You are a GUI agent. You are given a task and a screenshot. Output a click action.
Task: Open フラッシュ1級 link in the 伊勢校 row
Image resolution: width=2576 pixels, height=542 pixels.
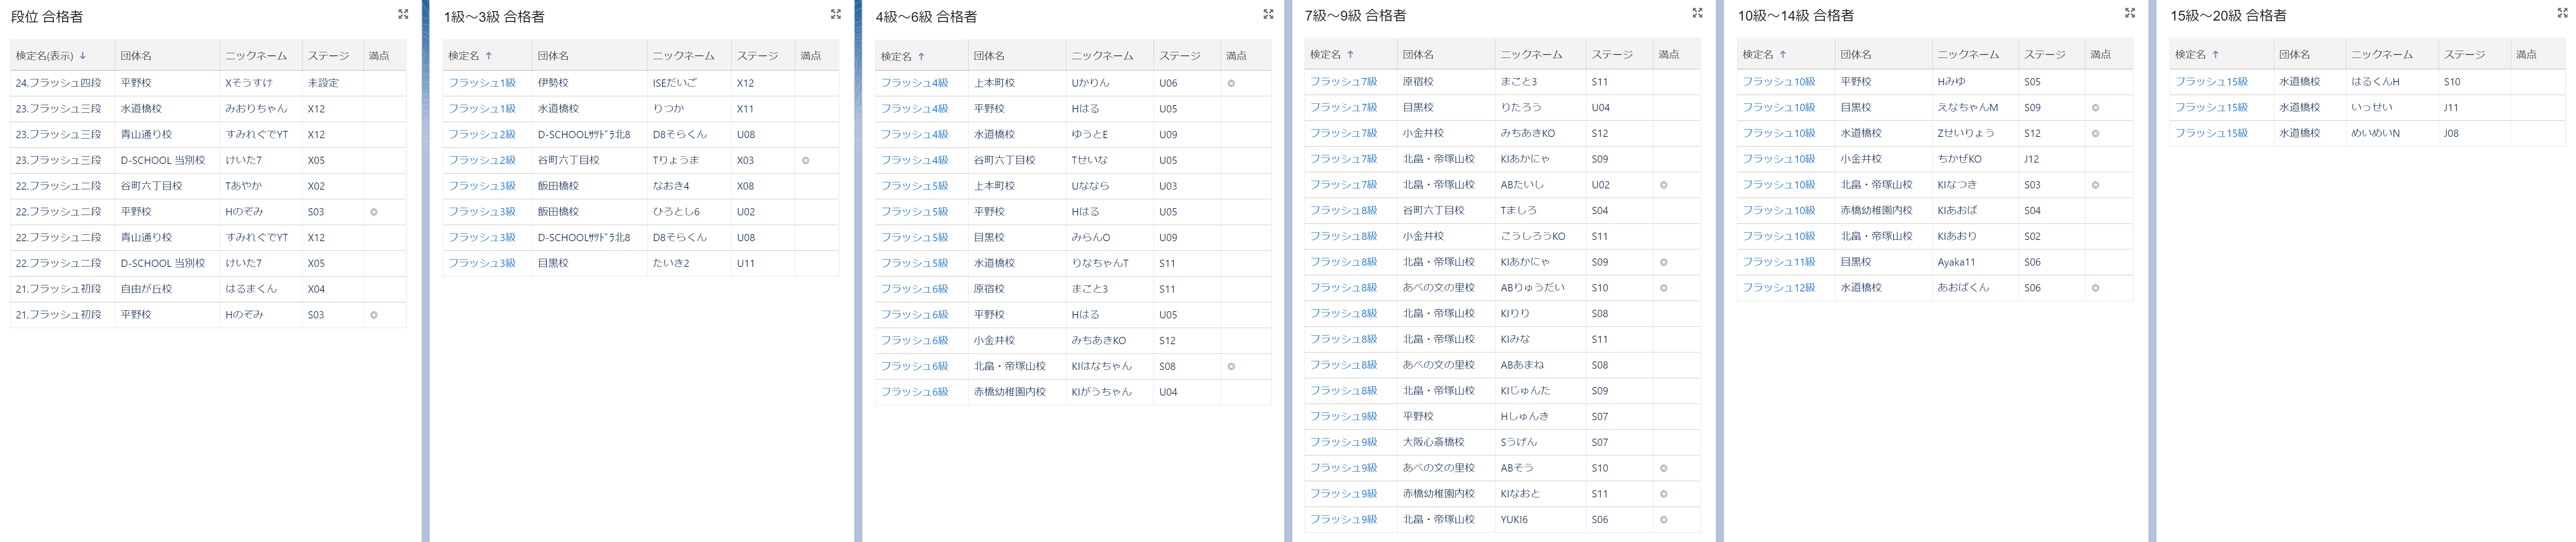pos(482,83)
